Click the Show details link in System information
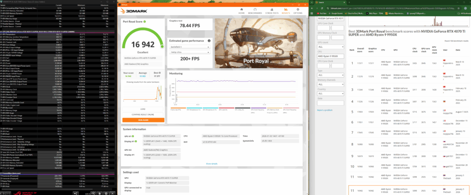The height and width of the screenshot is (195, 471). (212, 164)
